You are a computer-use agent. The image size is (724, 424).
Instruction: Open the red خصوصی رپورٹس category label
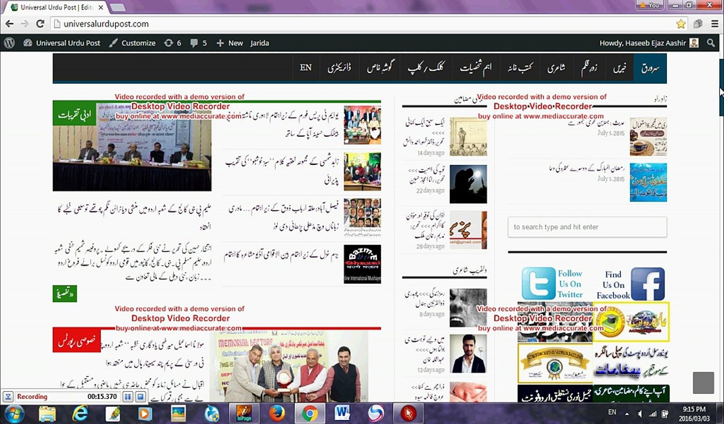pyautogui.click(x=77, y=341)
